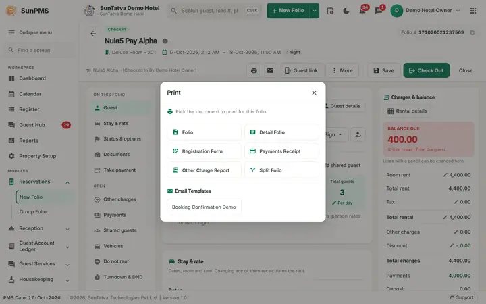Click Close link in folio toolbar
This screenshot has height=304, width=486.
click(x=466, y=70)
